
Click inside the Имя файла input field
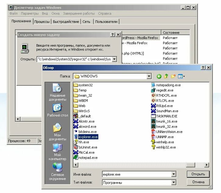tap(137, 174)
